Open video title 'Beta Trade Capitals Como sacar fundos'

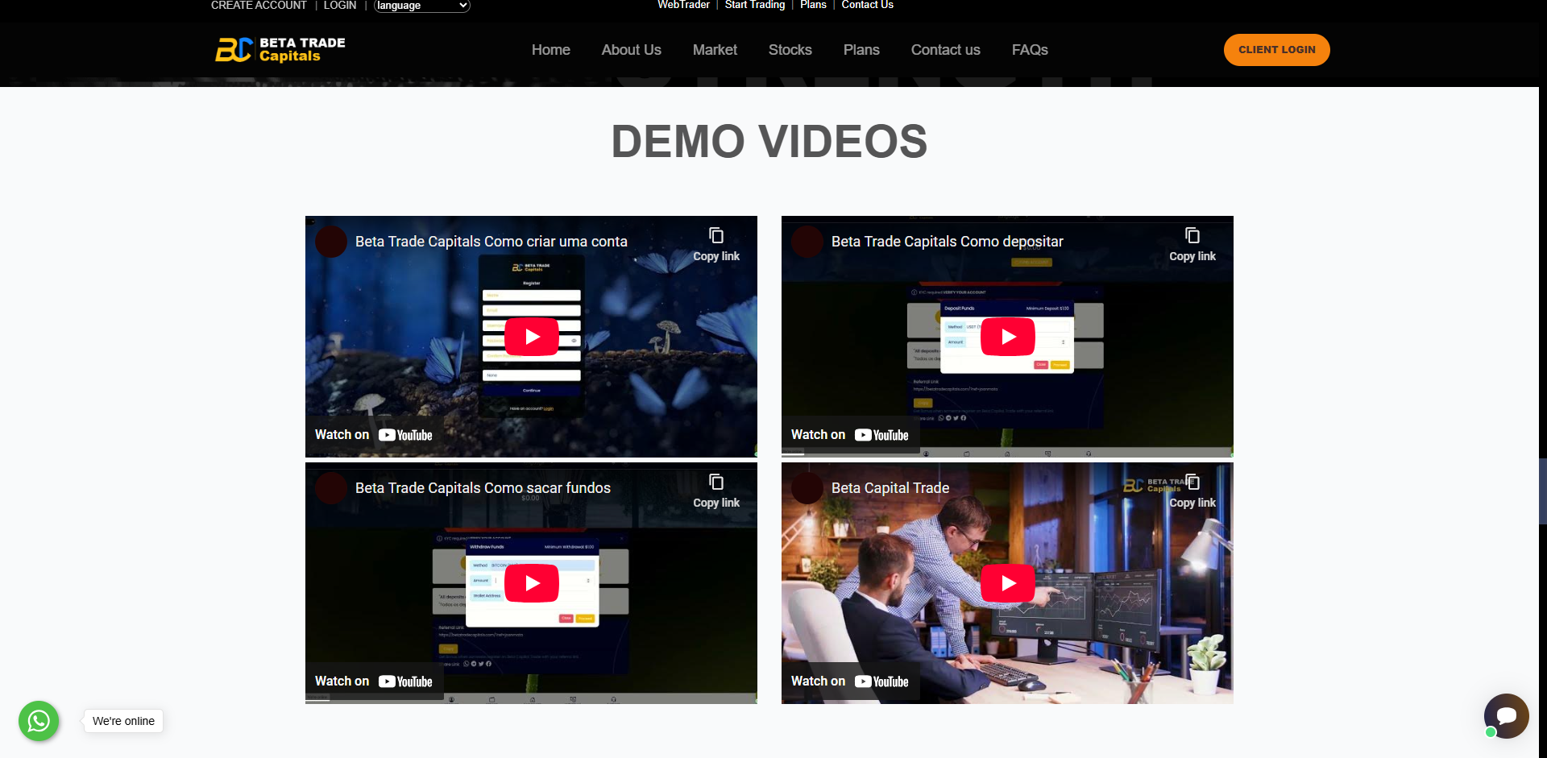click(483, 488)
